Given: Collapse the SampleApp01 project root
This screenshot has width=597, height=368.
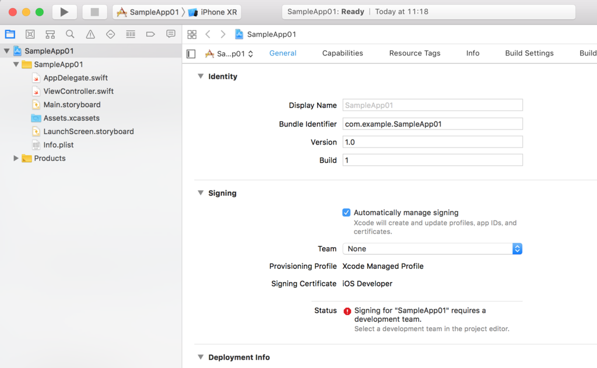Looking at the screenshot, I should pyautogui.click(x=7, y=51).
